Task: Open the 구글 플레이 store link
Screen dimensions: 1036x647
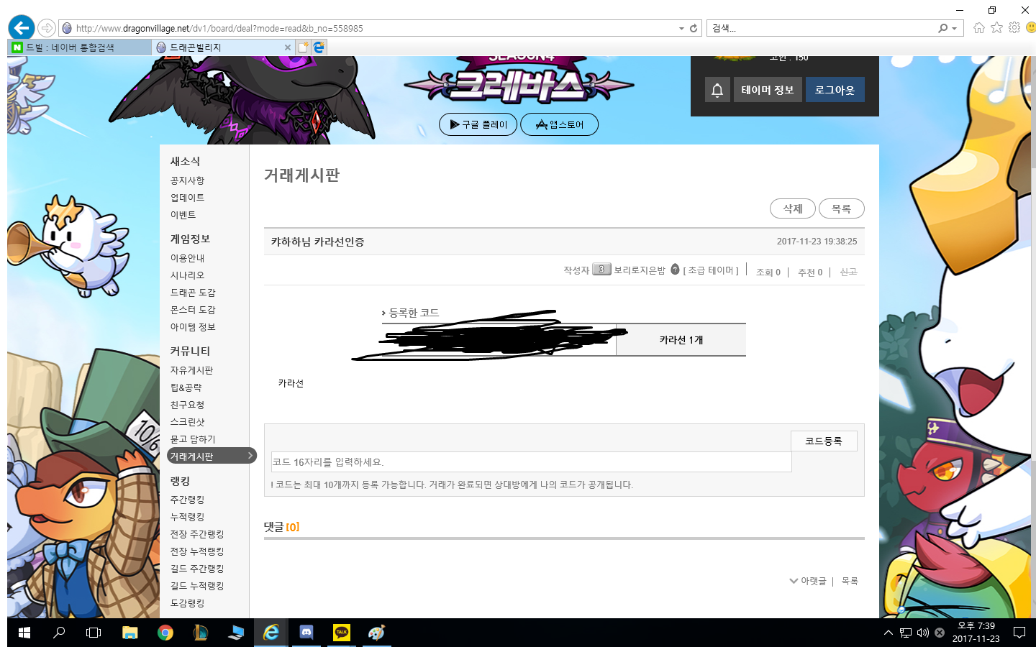Action: 478,124
